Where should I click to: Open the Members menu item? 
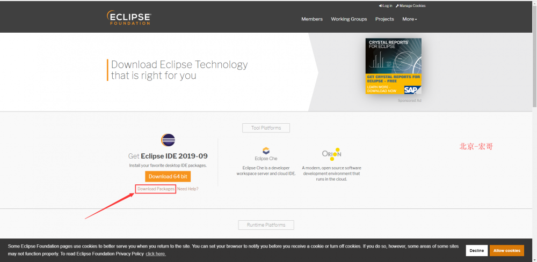(x=312, y=19)
